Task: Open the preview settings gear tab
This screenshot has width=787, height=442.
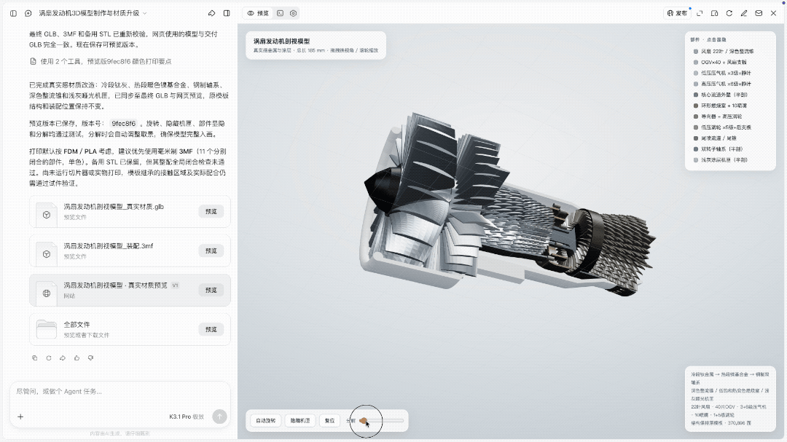Action: coord(294,13)
